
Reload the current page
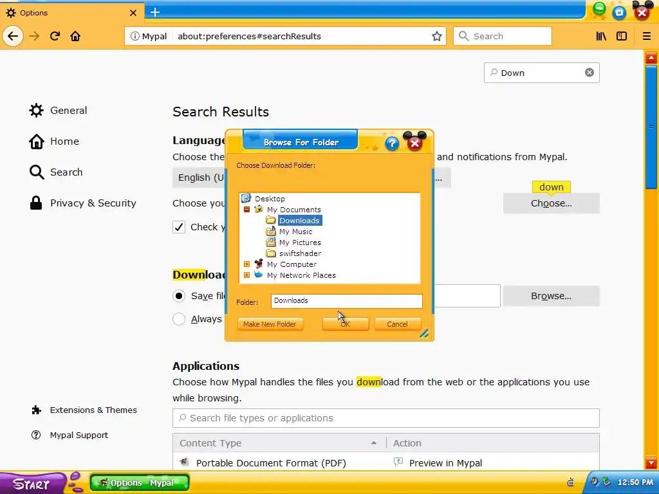(x=55, y=36)
